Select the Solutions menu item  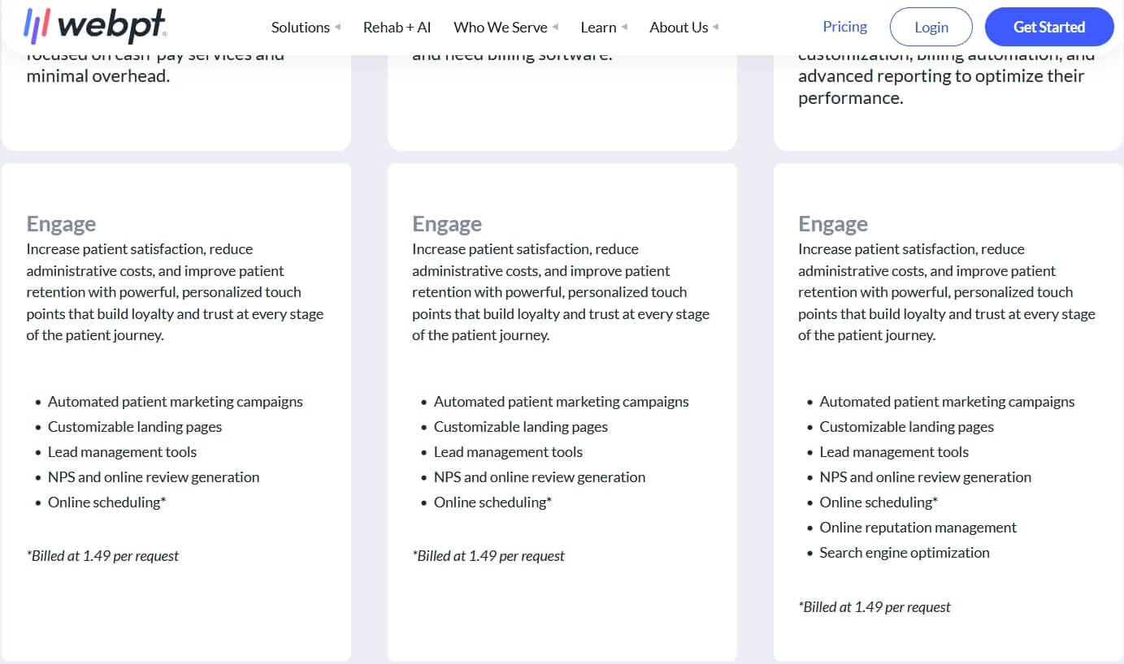tap(300, 27)
